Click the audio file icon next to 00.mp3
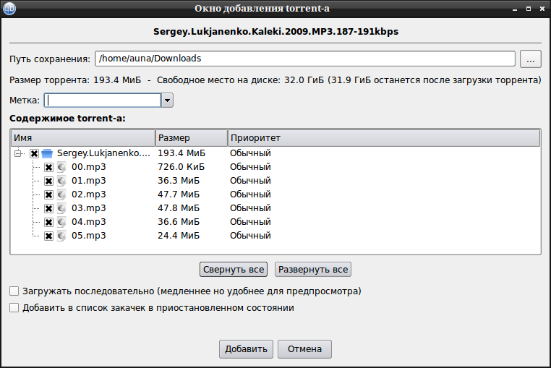 click(61, 167)
